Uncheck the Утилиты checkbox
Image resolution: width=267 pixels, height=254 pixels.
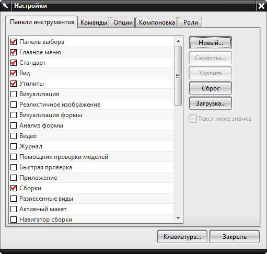click(x=14, y=84)
